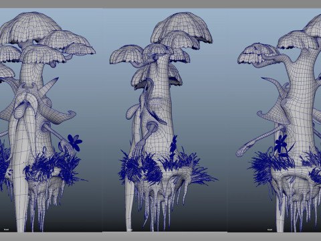321x241 pixels.
Task: Select the right wireframe tree render panel
Action: tap(274, 120)
